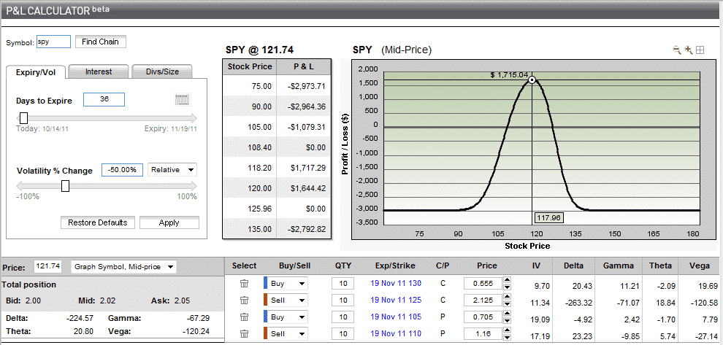
Task: Decrease price of the 110 put
Action: [x=508, y=338]
